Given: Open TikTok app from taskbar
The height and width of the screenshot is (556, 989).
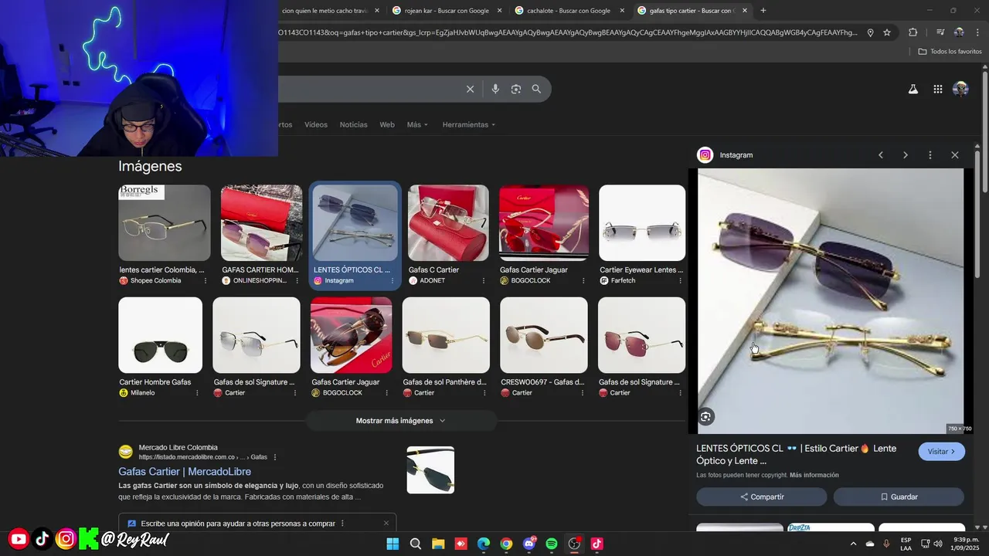Looking at the screenshot, I should [596, 544].
